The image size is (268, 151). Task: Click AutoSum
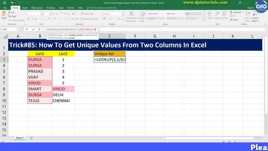pyautogui.click(x=236, y=12)
